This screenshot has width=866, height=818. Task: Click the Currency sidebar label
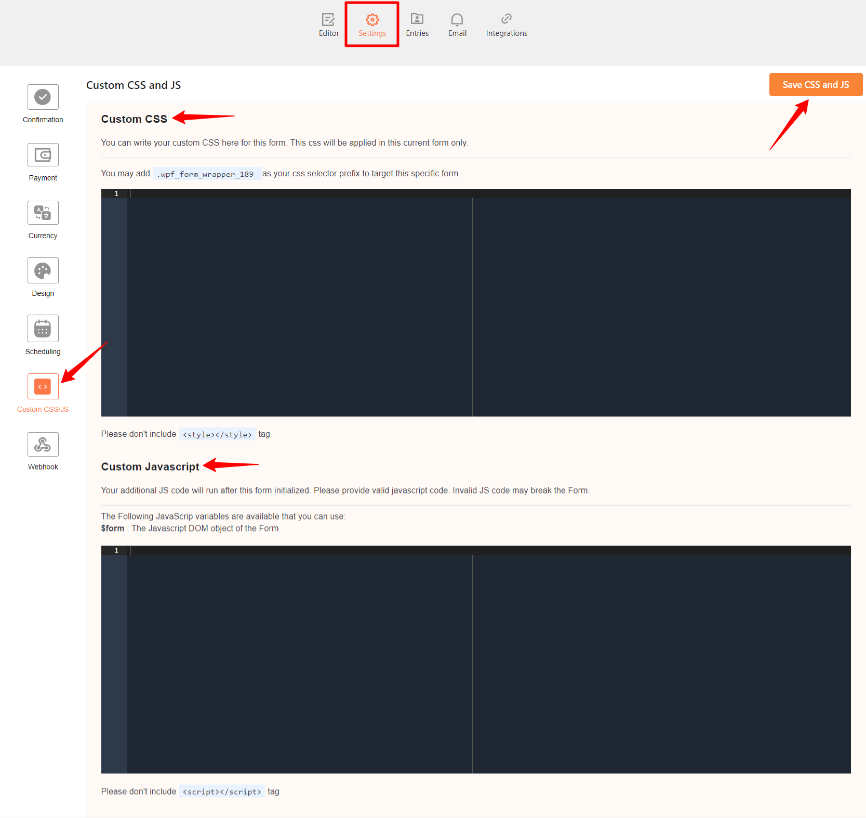click(43, 236)
